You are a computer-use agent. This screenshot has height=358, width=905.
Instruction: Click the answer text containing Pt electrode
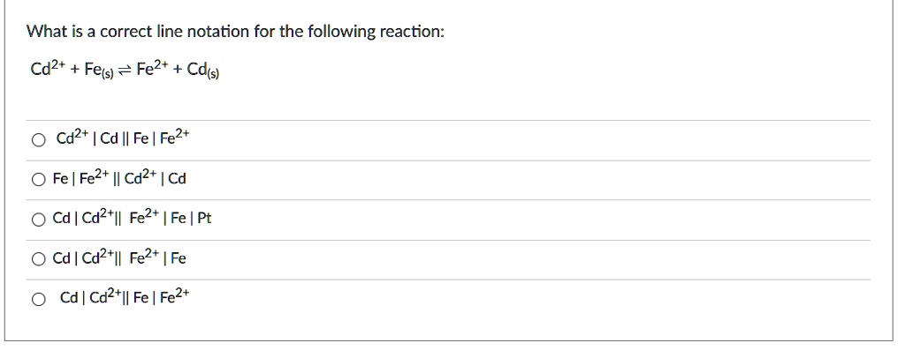pyautogui.click(x=132, y=219)
